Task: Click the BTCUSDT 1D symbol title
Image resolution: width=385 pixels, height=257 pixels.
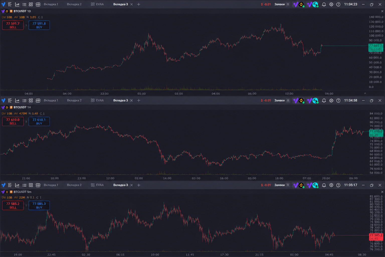Action: [x=22, y=11]
